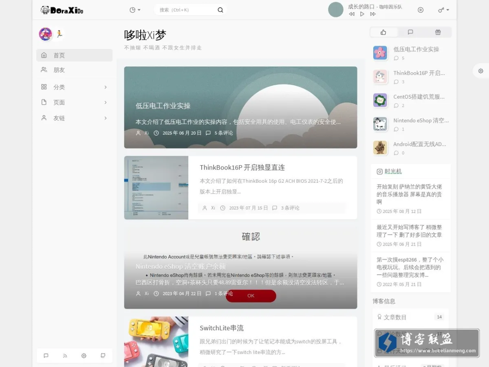
Task: Open the SwitchLite串流 post title
Action: [222, 328]
